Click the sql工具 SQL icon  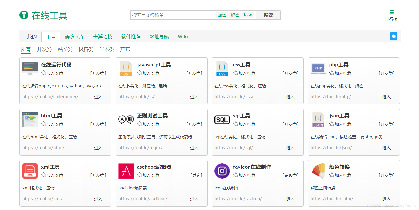pyautogui.click(x=222, y=119)
